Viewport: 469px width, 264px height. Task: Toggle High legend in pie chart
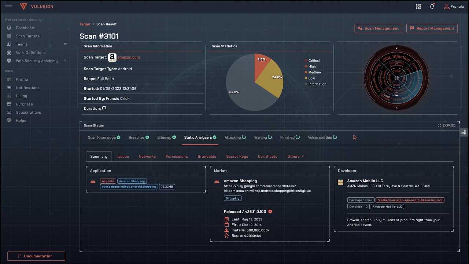click(x=310, y=66)
